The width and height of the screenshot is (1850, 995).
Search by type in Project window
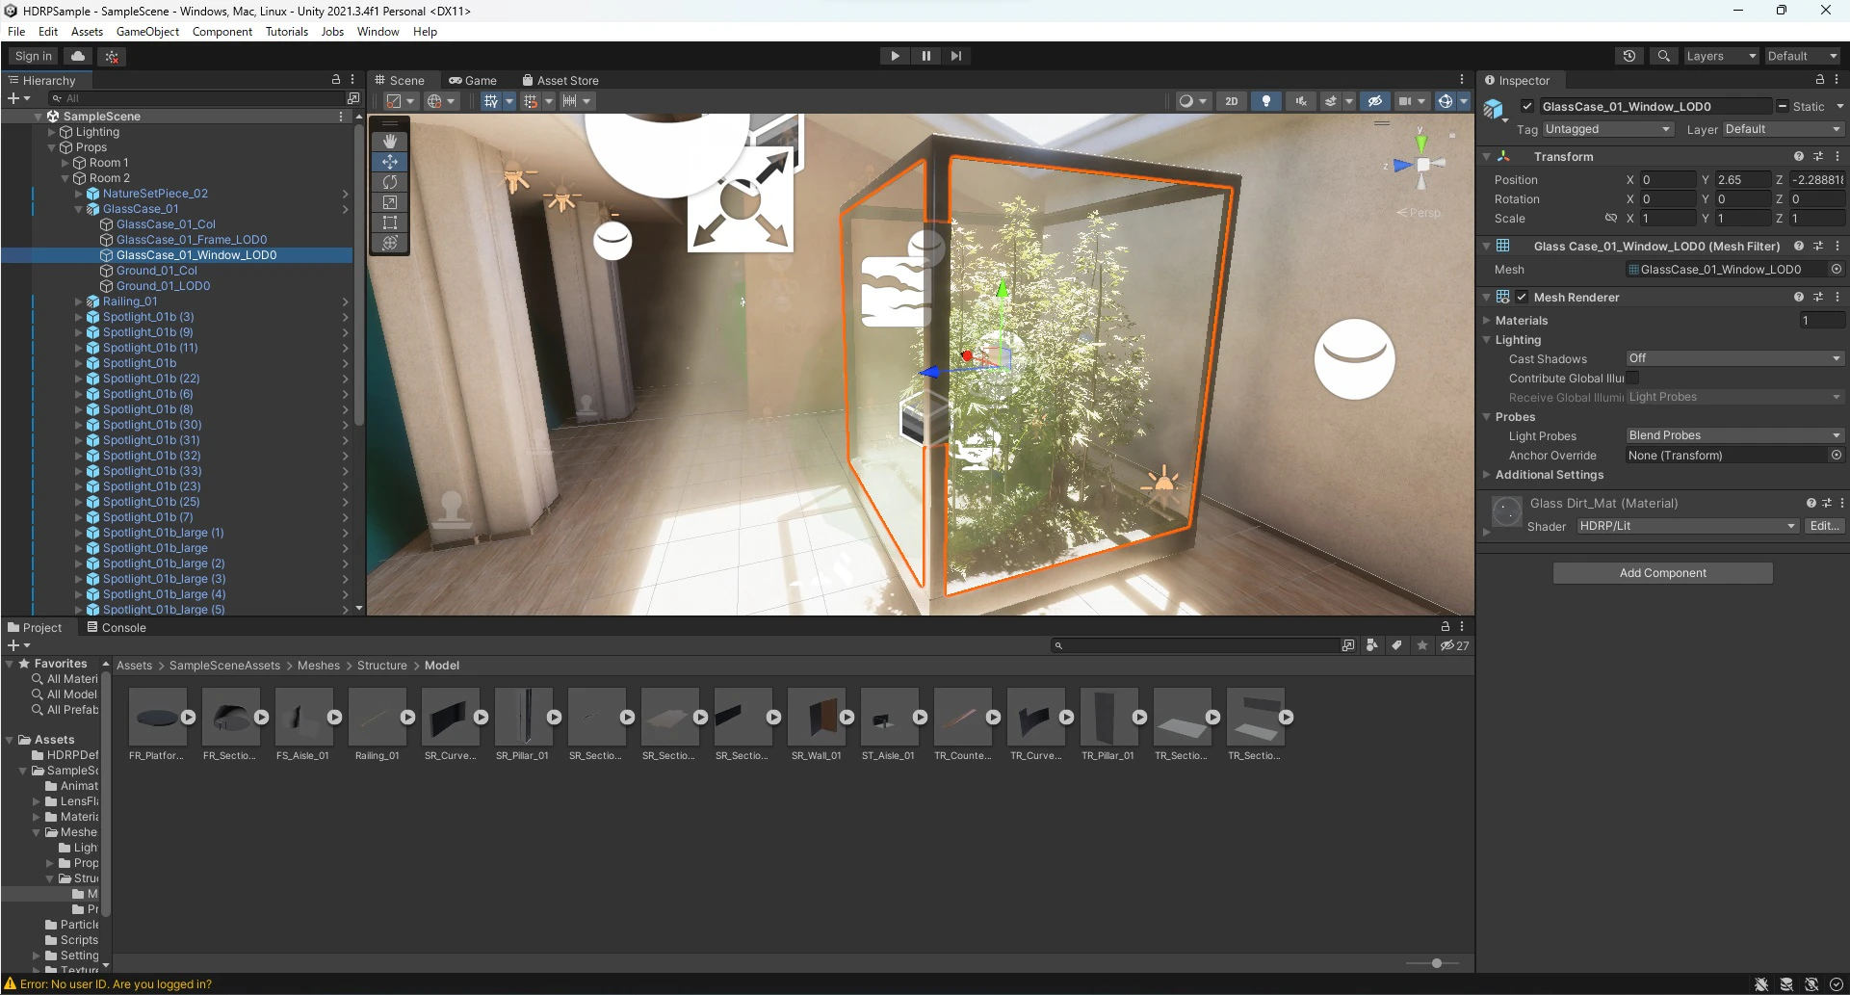click(1372, 645)
